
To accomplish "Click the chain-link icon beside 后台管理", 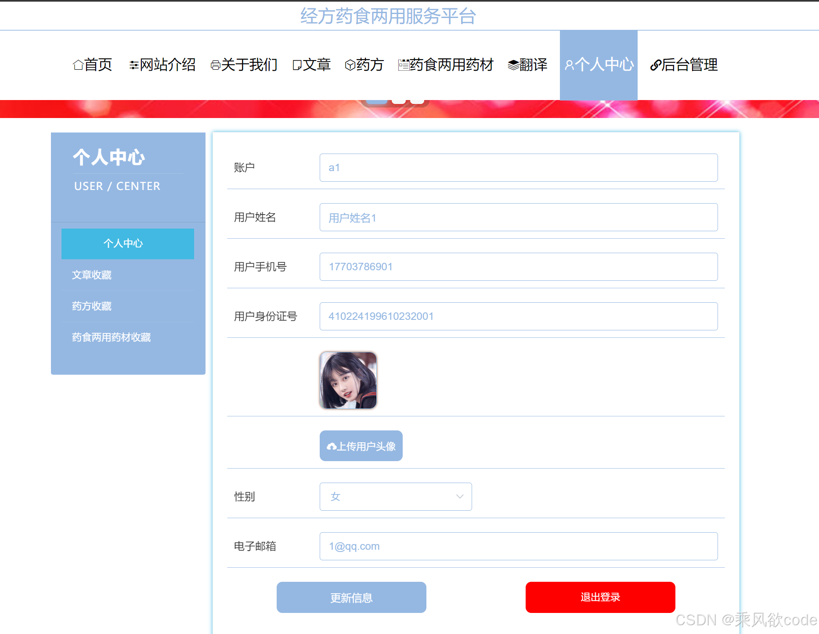I will pos(655,65).
